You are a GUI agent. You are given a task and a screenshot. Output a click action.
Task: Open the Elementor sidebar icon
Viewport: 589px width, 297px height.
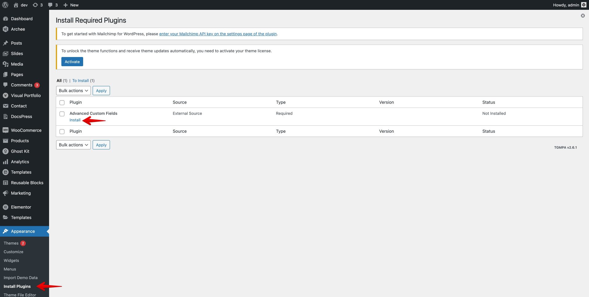(6, 207)
